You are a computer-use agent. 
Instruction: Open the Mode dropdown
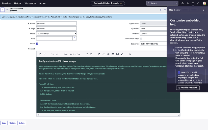pyautogui.click(x=56, y=33)
